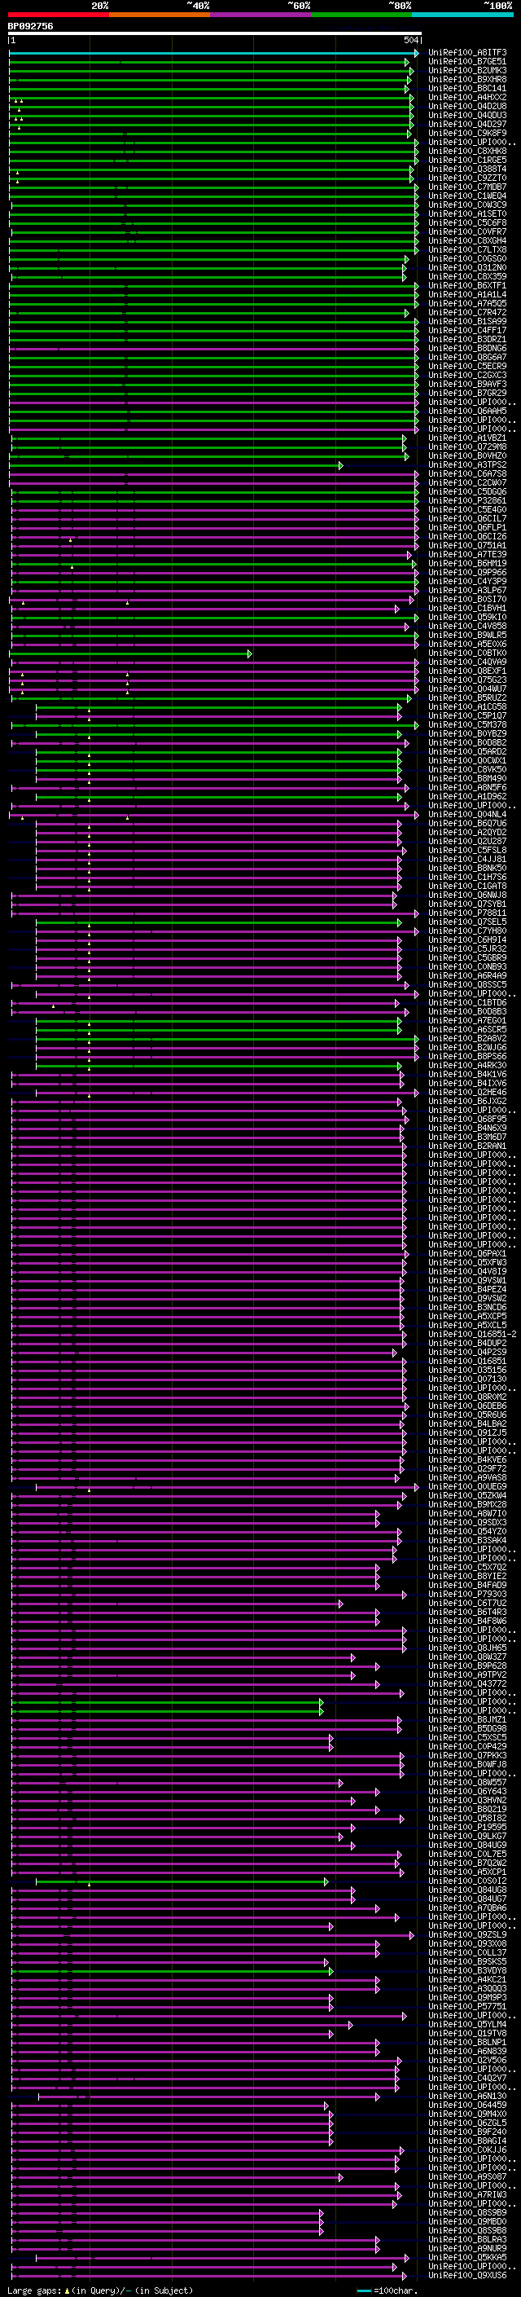This screenshot has width=521, height=2297.
Task: Open hit UniRef100_B9XHR8
Action: pyautogui.click(x=466, y=79)
